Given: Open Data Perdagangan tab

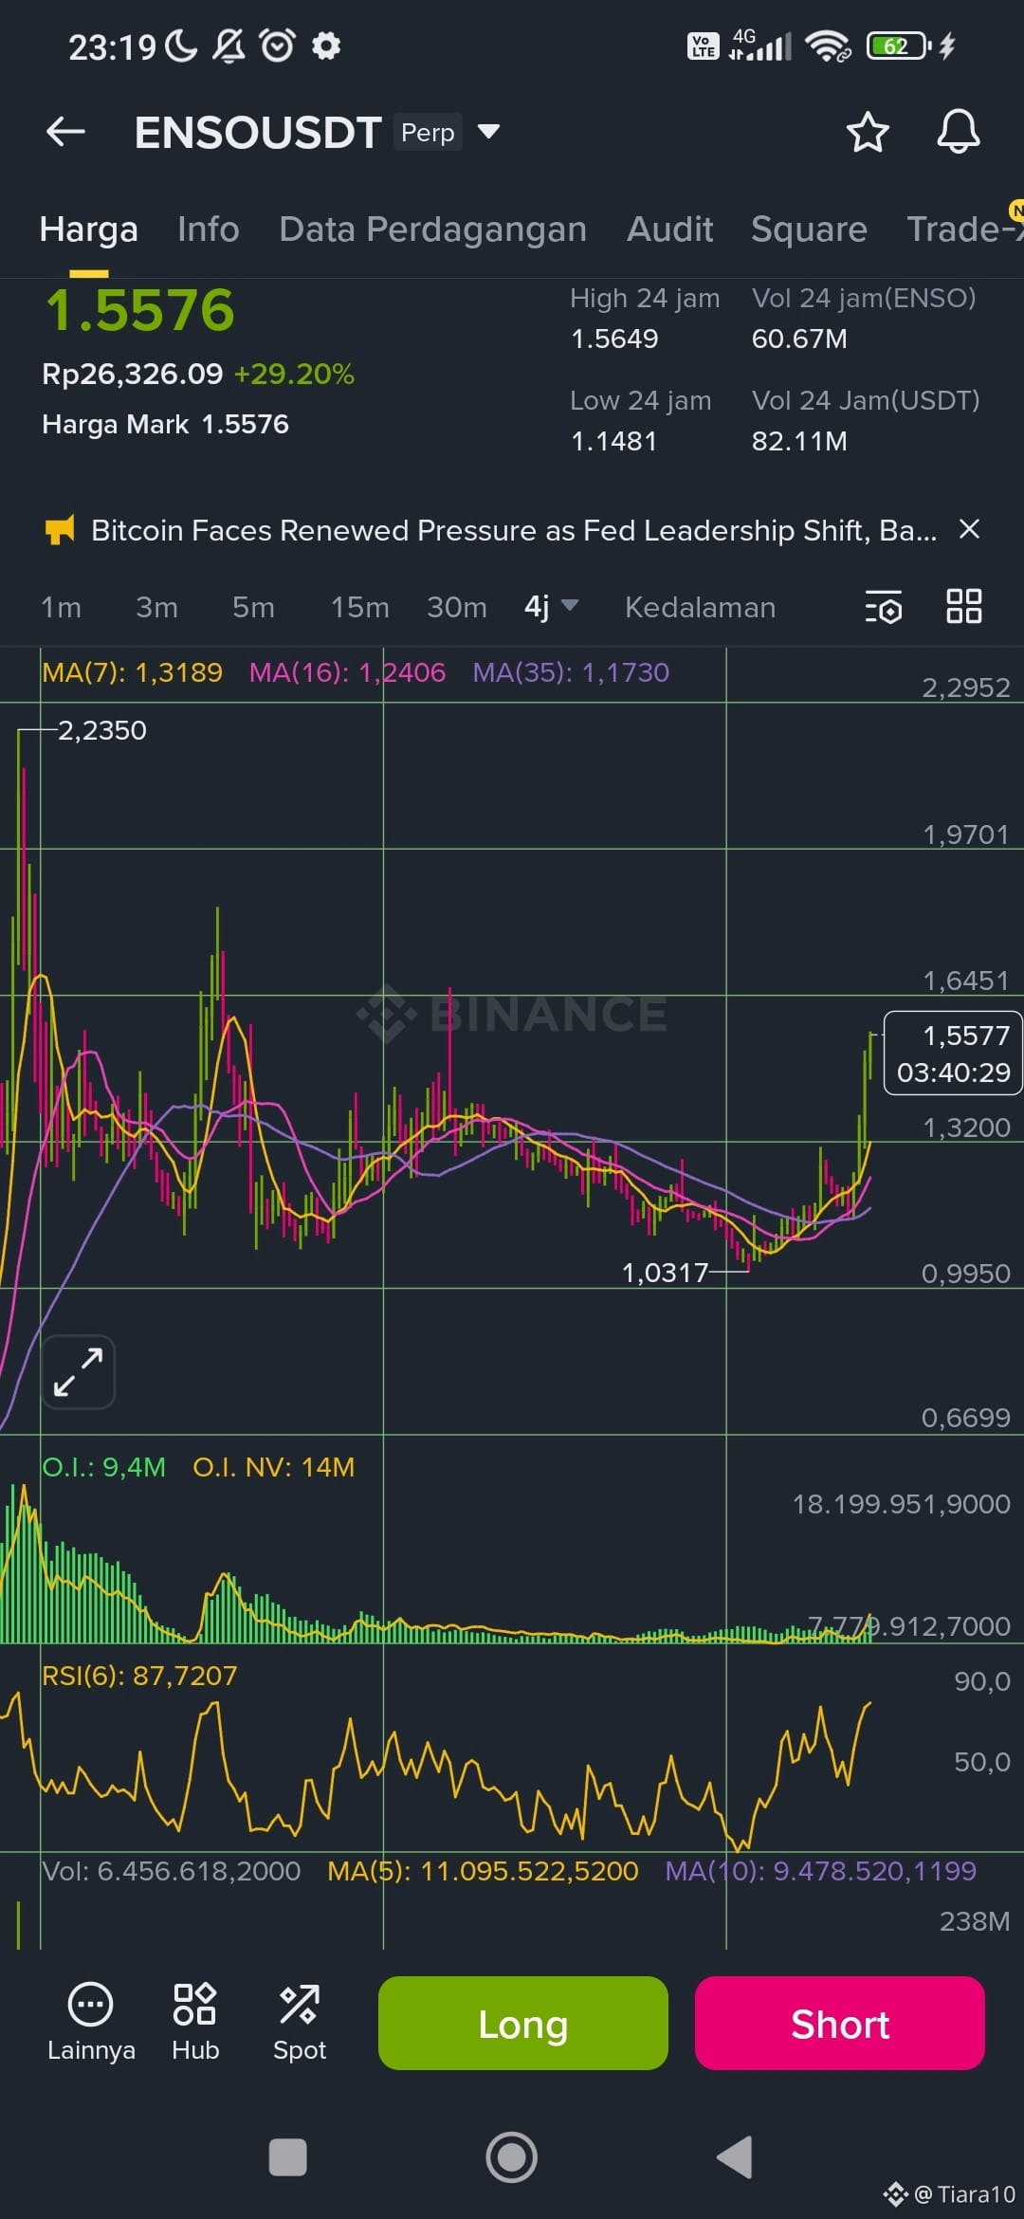Looking at the screenshot, I should (x=432, y=229).
